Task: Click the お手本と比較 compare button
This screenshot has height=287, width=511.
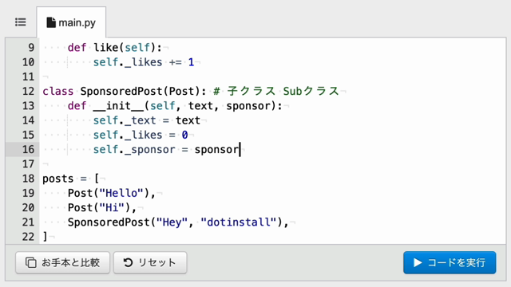Action: (62, 262)
